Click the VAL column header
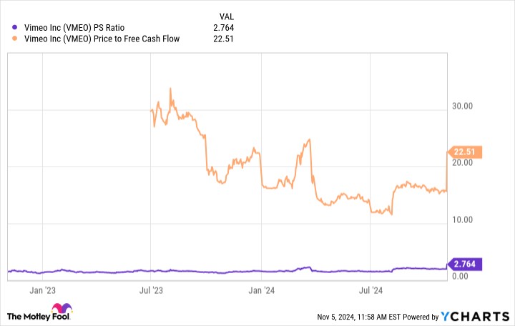The height and width of the screenshot is (326, 515). [226, 16]
